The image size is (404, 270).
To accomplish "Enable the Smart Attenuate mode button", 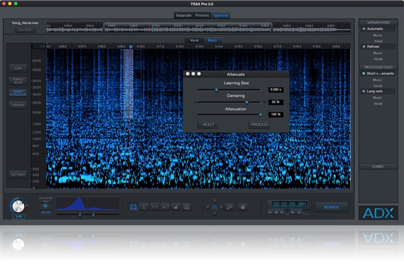I will (x=18, y=93).
